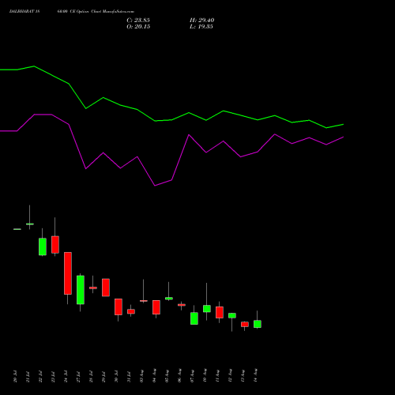Image resolution: width=395 pixels, height=395 pixels.
Task: Click the '31 Jul' date label
Action: [x=129, y=377]
